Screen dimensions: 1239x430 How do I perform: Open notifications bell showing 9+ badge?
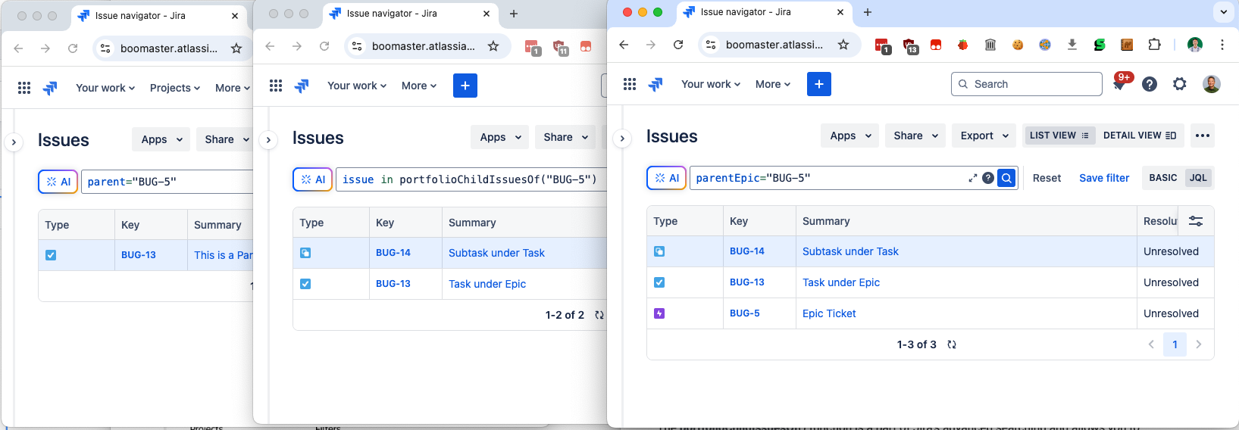point(1119,84)
